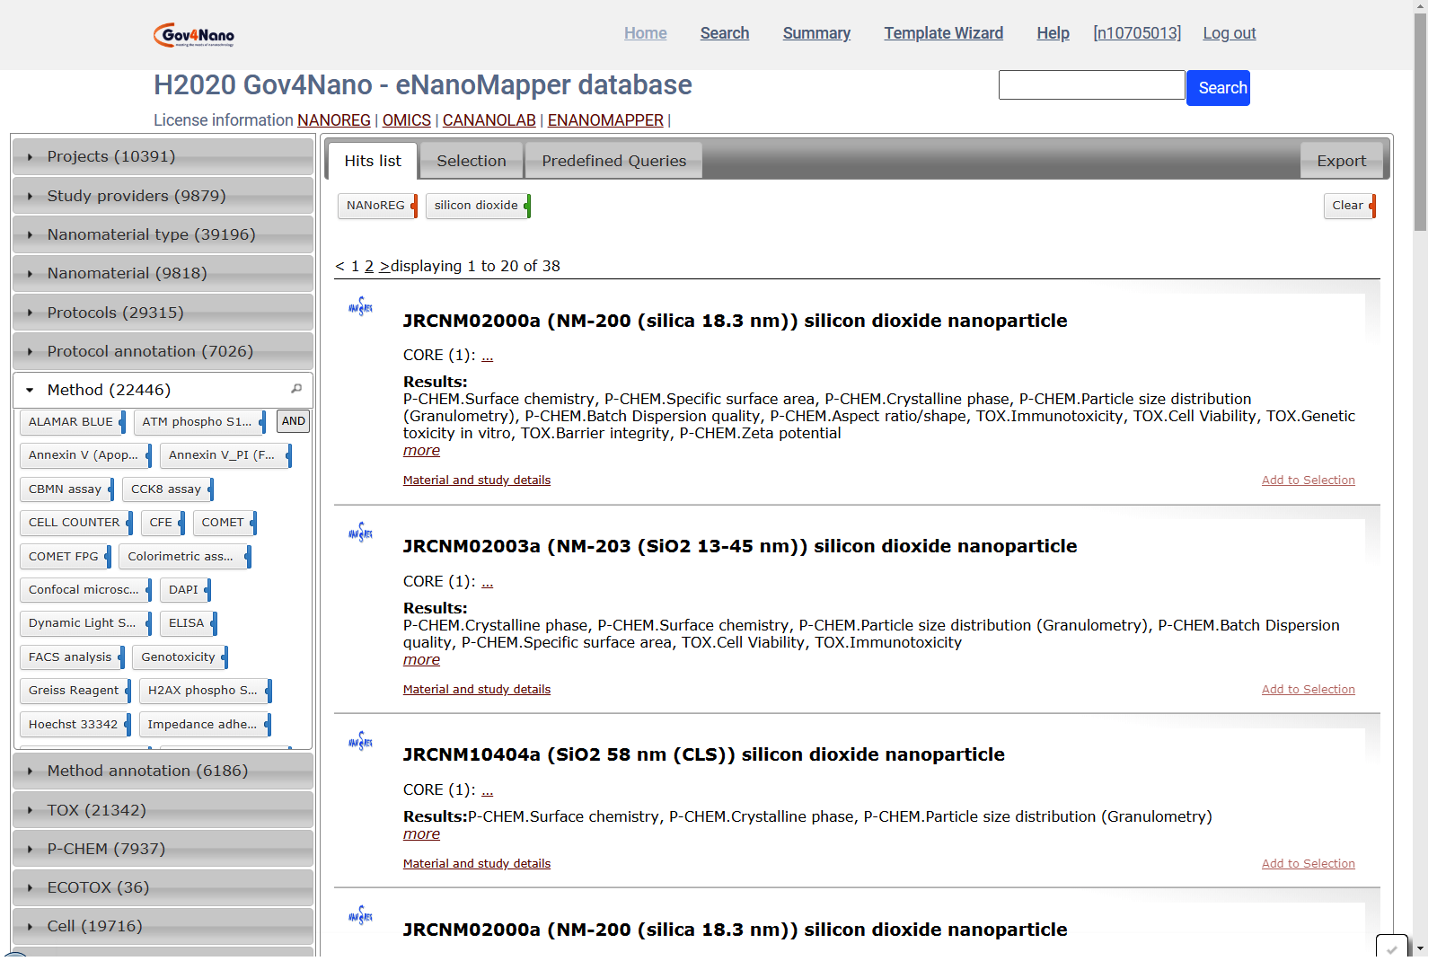Go to next results page arrow
This screenshot has height=961, width=1437.
coord(384,266)
